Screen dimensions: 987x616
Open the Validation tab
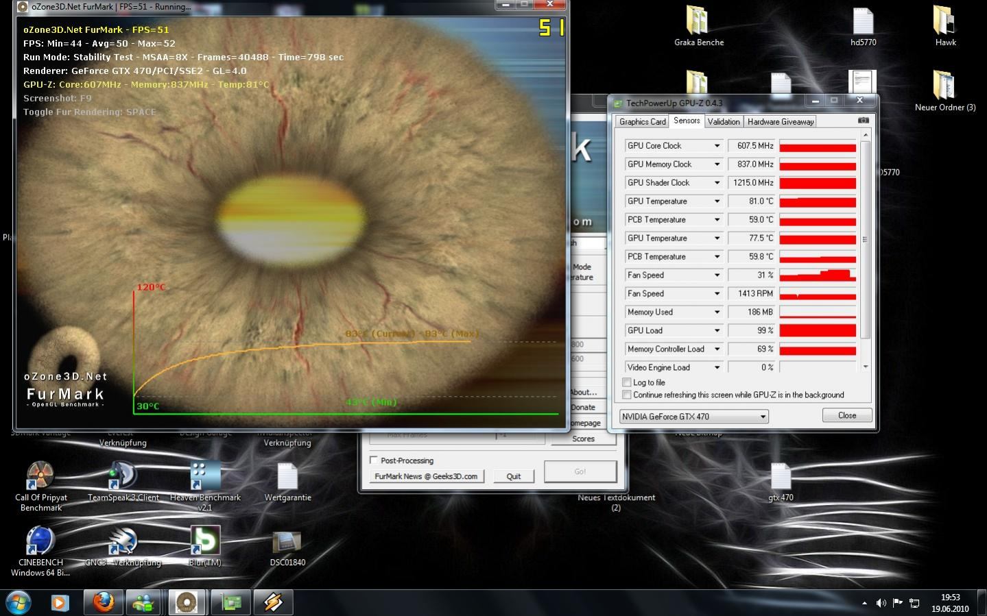(x=724, y=121)
